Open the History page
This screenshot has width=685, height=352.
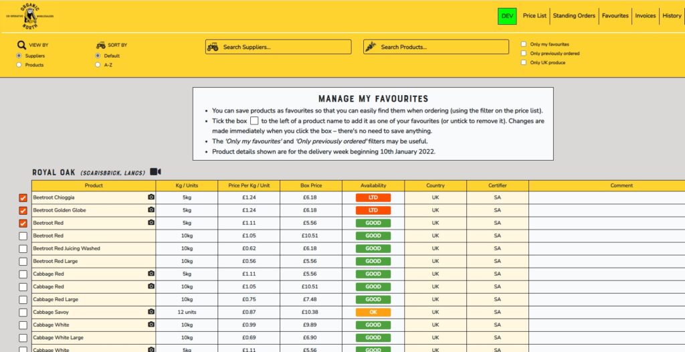672,16
